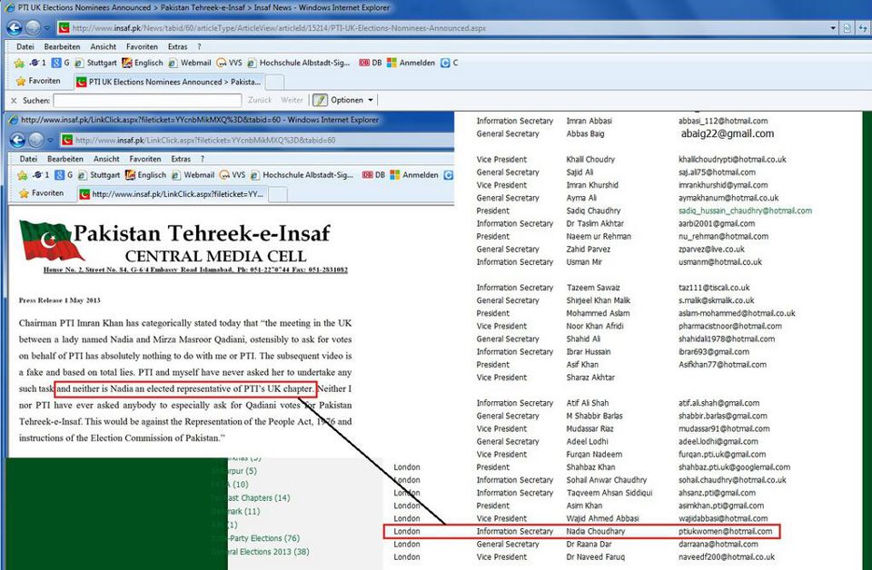The height and width of the screenshot is (570, 872).
Task: Click the highlighter icon in find bar
Action: click(x=320, y=100)
